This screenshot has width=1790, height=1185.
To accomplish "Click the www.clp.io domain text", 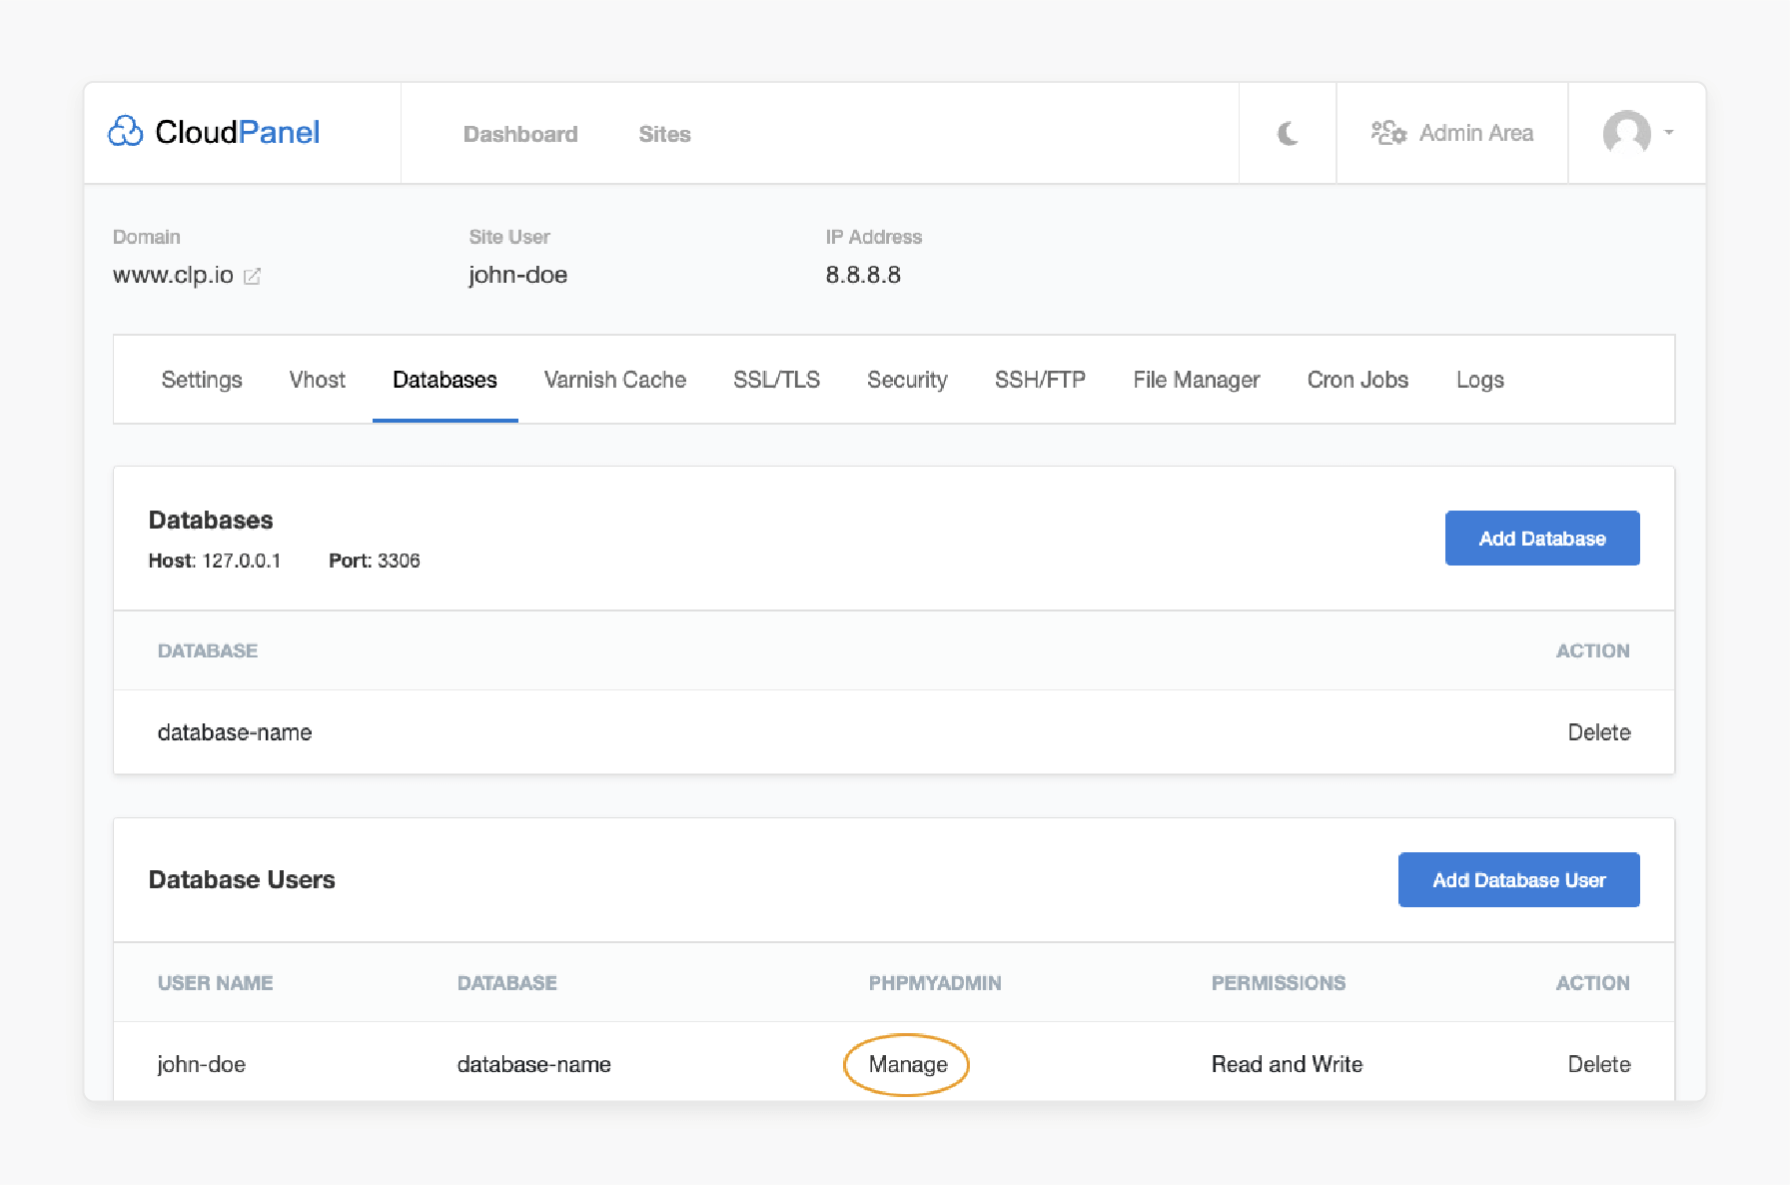I will click(x=173, y=275).
